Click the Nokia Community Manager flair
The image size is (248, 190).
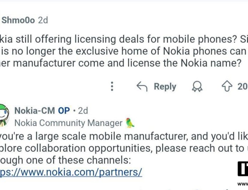point(68,123)
